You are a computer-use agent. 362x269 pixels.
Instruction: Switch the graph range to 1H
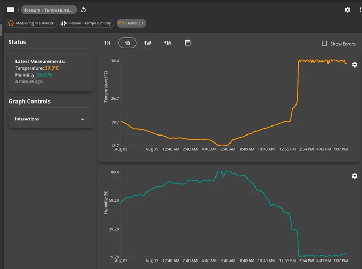pos(108,43)
